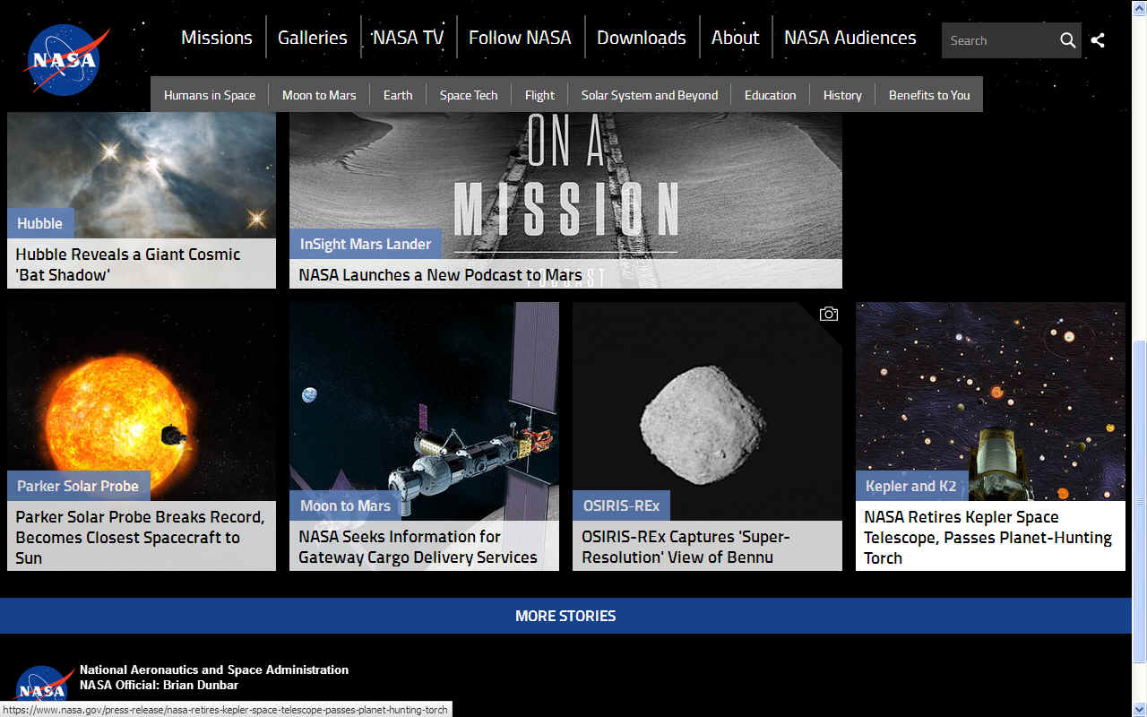Open the Hubble 'Bat Shadow' headline

point(128,264)
